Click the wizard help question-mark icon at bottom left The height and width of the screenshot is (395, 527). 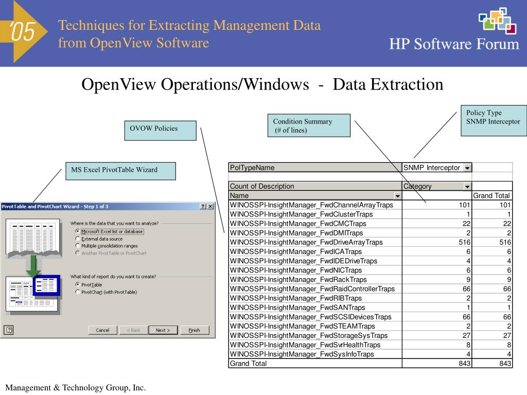point(9,330)
